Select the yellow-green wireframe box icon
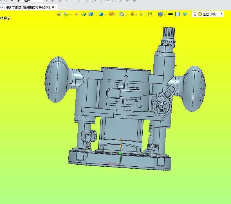231x204 pixels. coord(84,14)
